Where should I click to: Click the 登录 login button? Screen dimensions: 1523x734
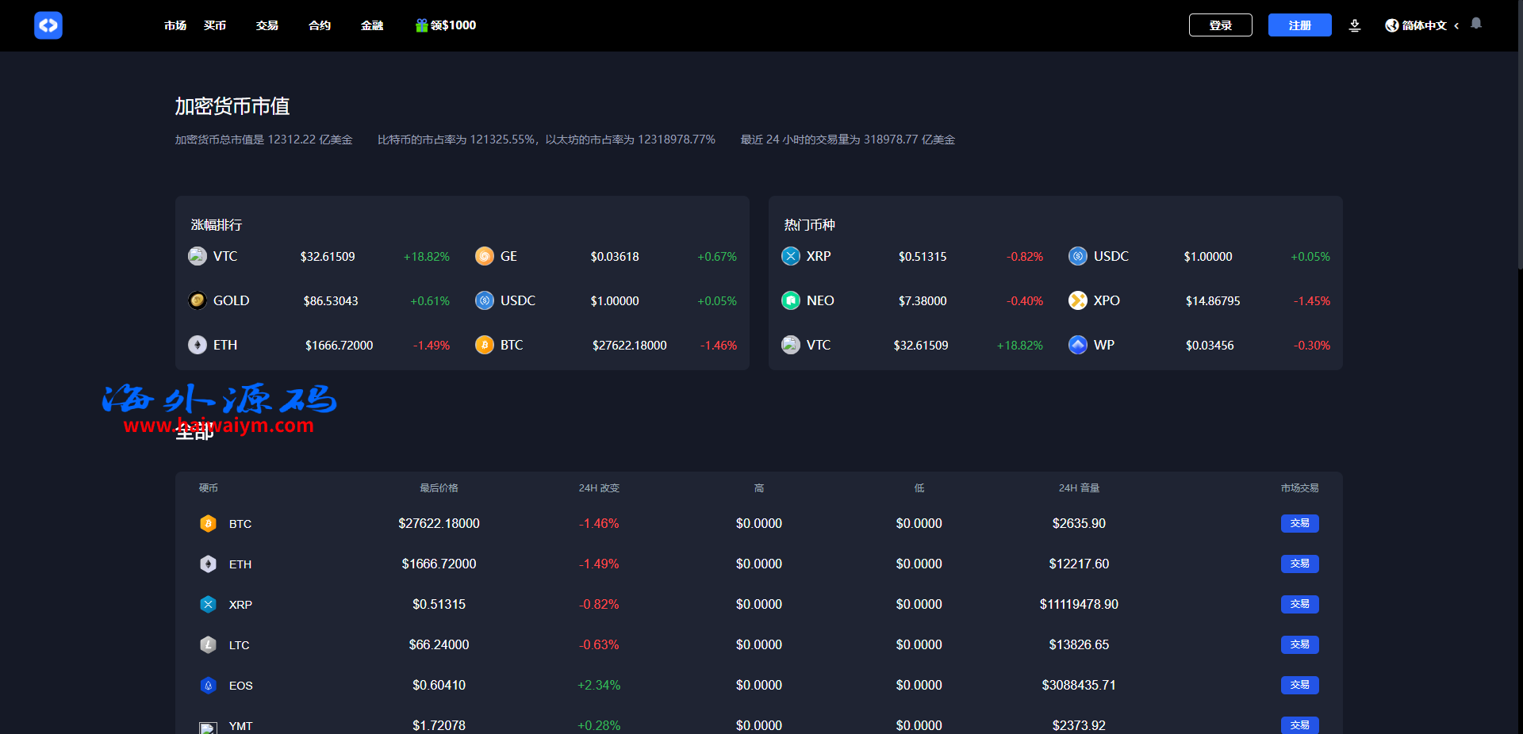[x=1220, y=25]
